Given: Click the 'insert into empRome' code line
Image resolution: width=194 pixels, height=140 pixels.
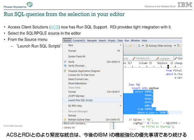Looking at the screenshot, I should [x=145, y=88].
